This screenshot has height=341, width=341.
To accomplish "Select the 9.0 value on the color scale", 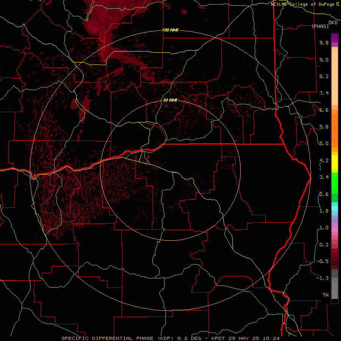I will tap(324, 59).
